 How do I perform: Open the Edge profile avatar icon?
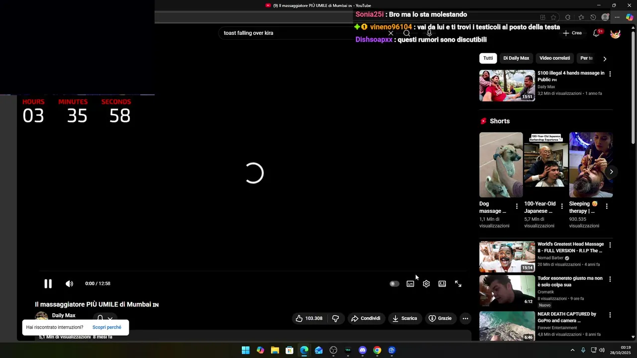605,17
